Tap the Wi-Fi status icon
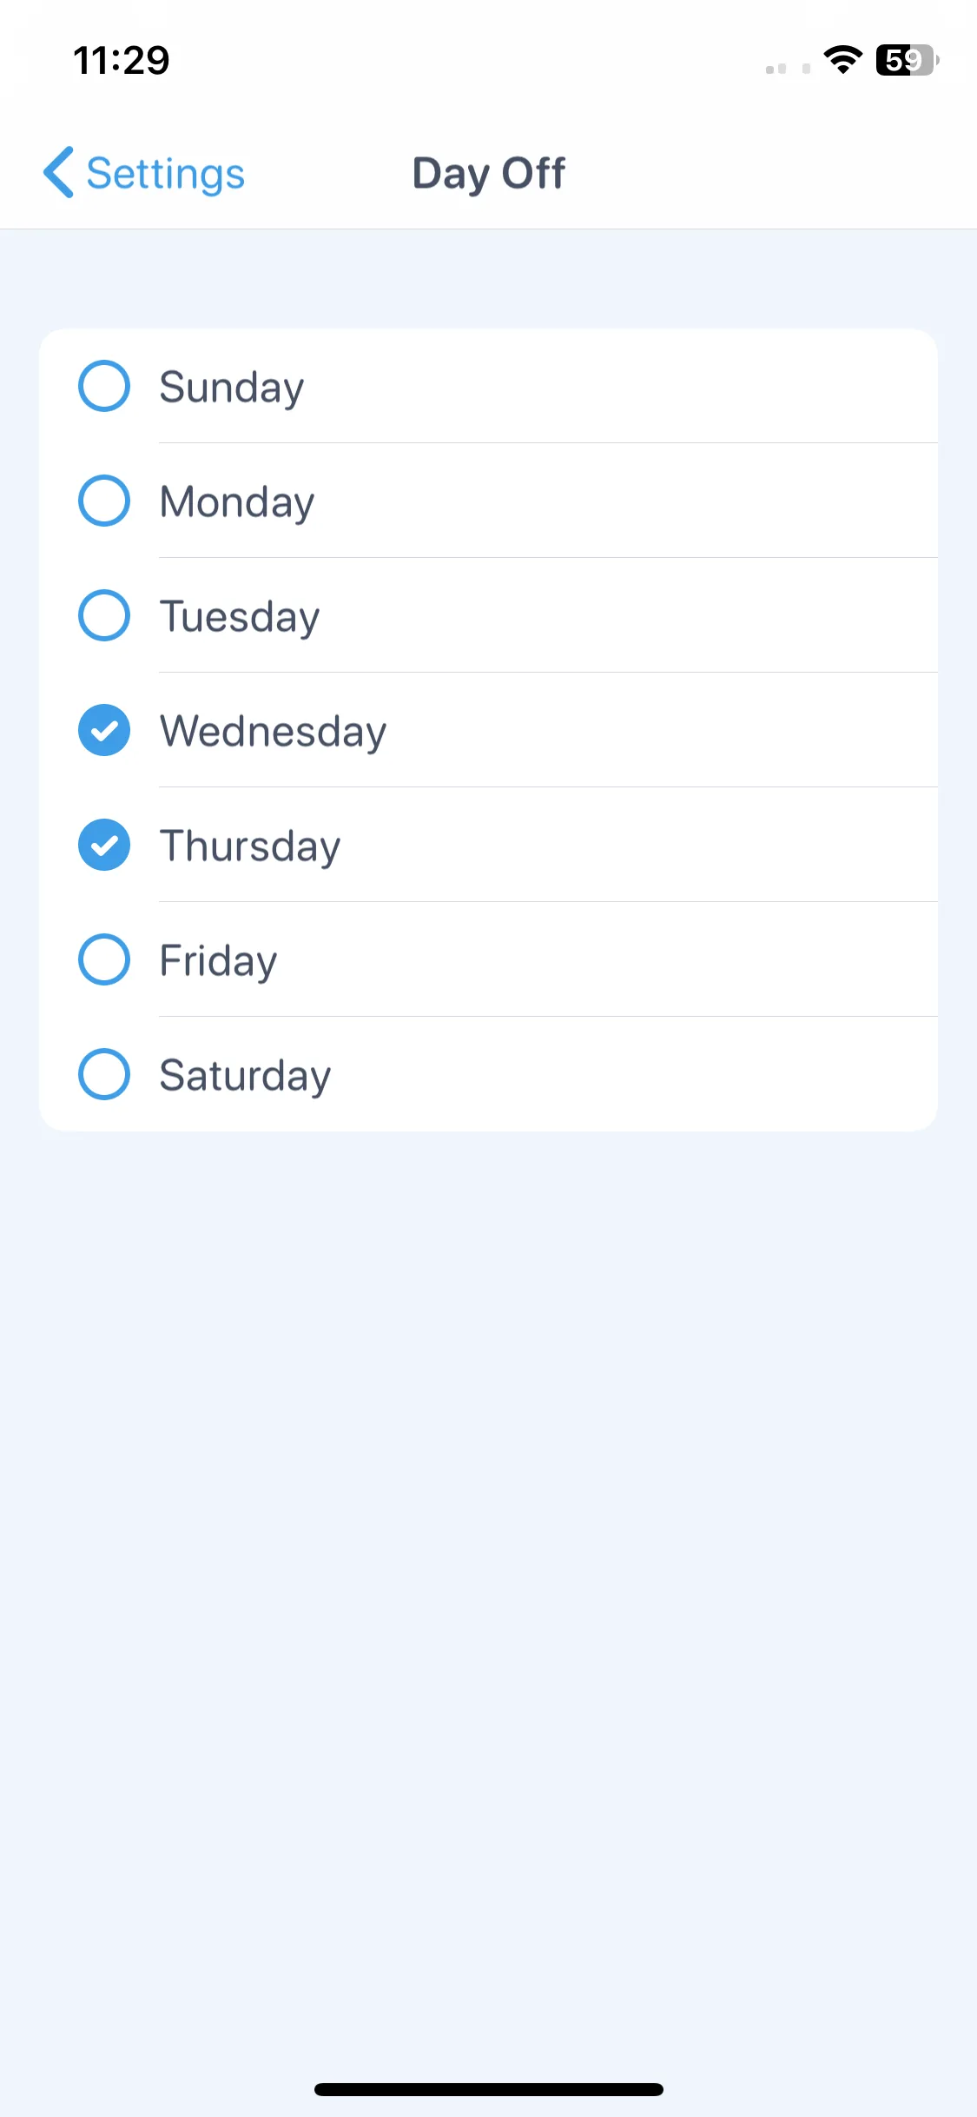This screenshot has height=2117, width=977. pyautogui.click(x=842, y=60)
